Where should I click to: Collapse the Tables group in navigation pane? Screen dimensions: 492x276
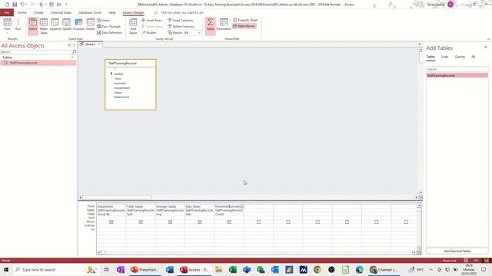(x=72, y=58)
